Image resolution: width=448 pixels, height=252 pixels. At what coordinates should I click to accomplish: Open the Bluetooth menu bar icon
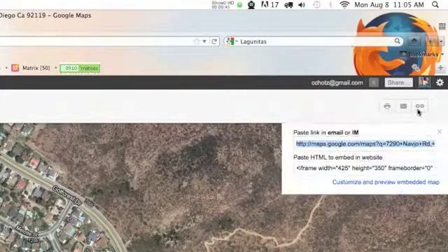[330, 5]
